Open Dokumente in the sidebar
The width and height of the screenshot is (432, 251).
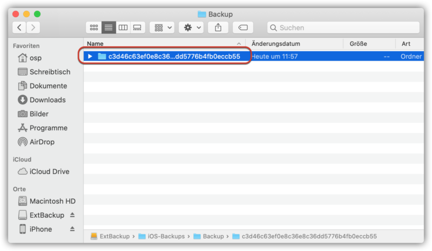[43, 86]
